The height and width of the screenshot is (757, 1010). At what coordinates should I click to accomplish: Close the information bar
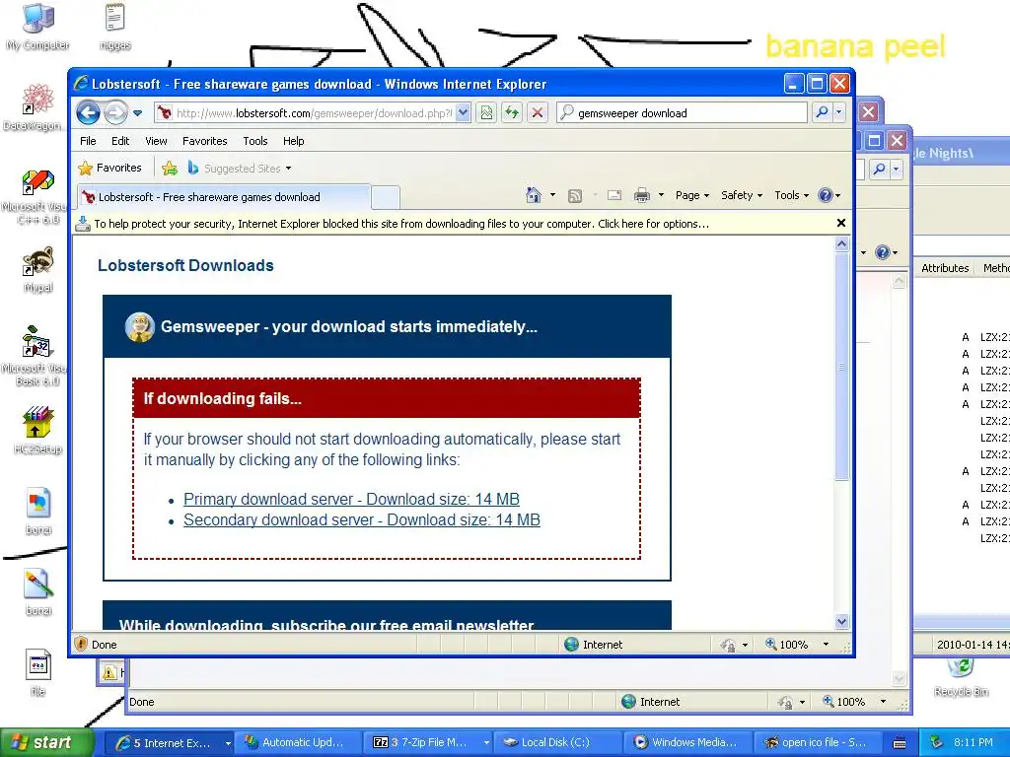[x=840, y=223]
